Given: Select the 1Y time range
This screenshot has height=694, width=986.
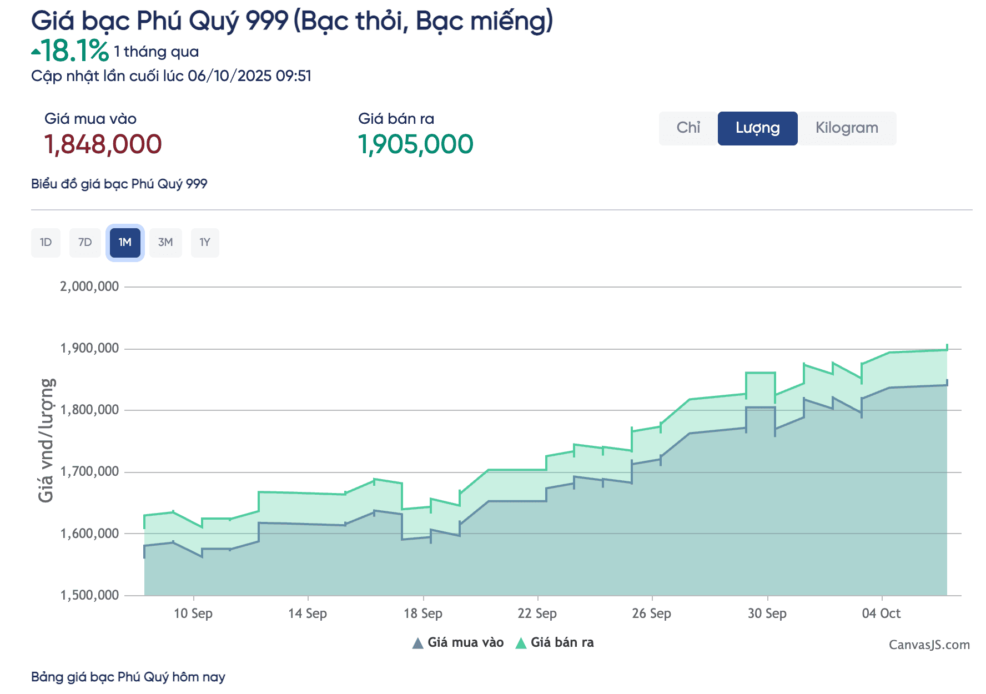Looking at the screenshot, I should click(x=205, y=243).
